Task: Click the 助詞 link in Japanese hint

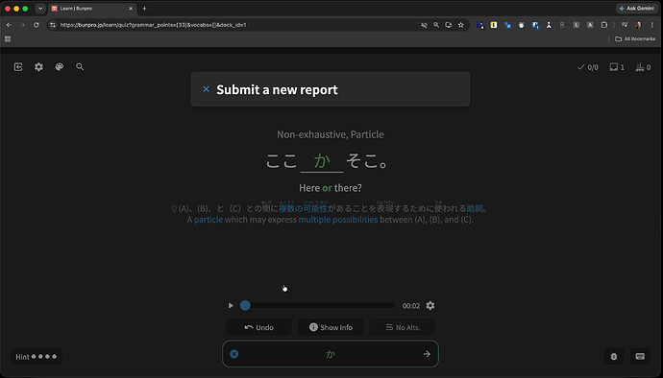Action: tap(475, 208)
